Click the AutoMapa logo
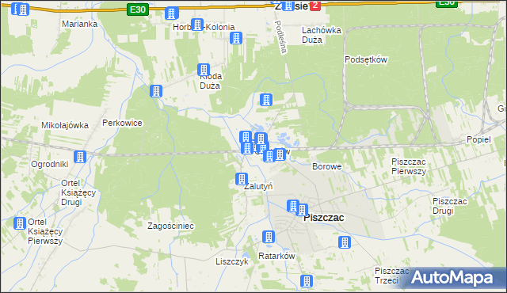 click(452, 278)
